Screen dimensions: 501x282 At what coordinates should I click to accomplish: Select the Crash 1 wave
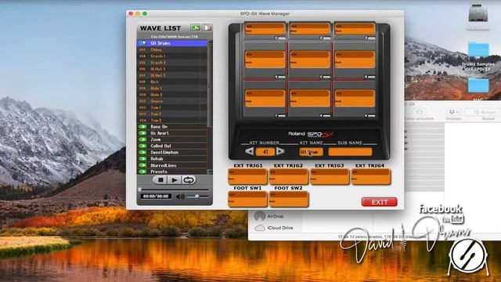tap(172, 56)
